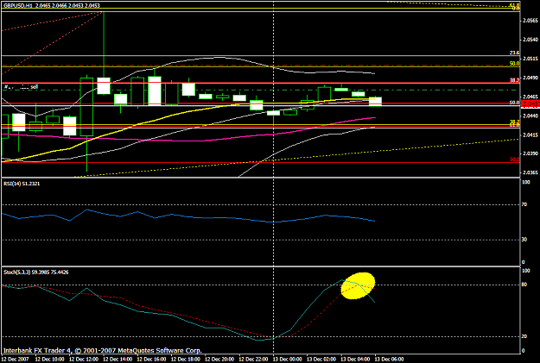
Task: Click the 13 Dec 04:00 time label
Action: (356, 360)
